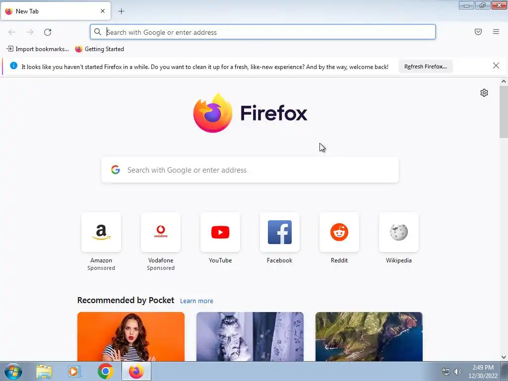
Task: Click the scrollbar up arrow
Action: coord(504,81)
